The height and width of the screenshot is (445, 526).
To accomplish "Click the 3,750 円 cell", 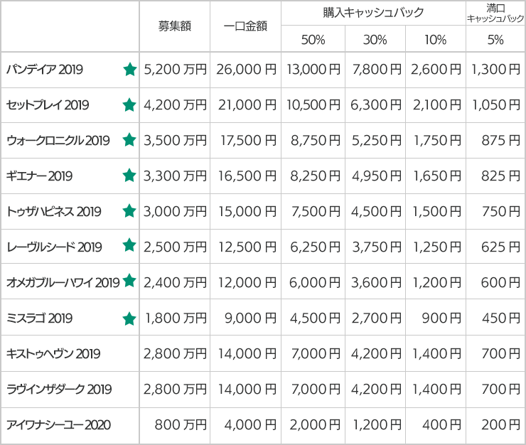I will coord(377,247).
